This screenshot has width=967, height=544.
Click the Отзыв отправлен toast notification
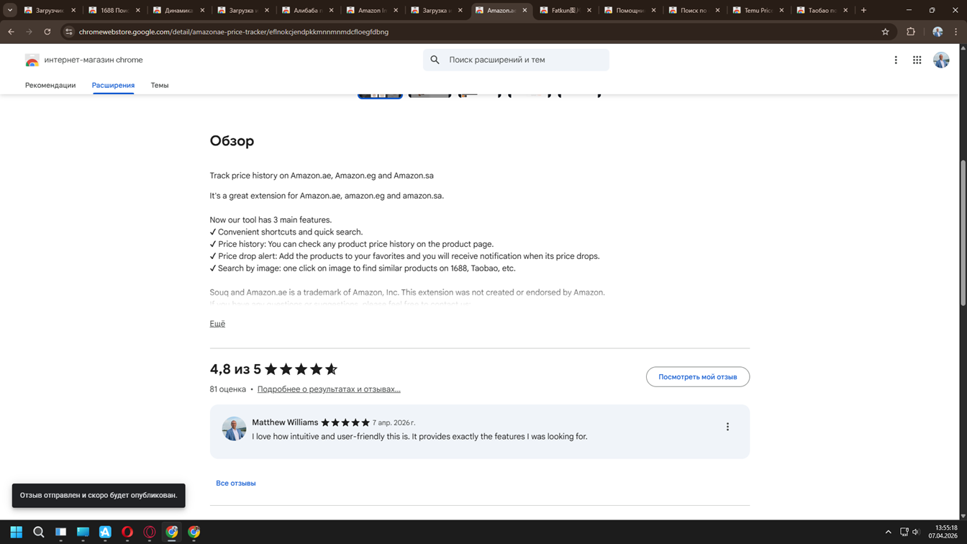tap(99, 496)
